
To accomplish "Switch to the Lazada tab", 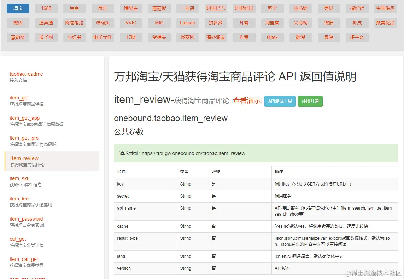I will pyautogui.click(x=188, y=23).
